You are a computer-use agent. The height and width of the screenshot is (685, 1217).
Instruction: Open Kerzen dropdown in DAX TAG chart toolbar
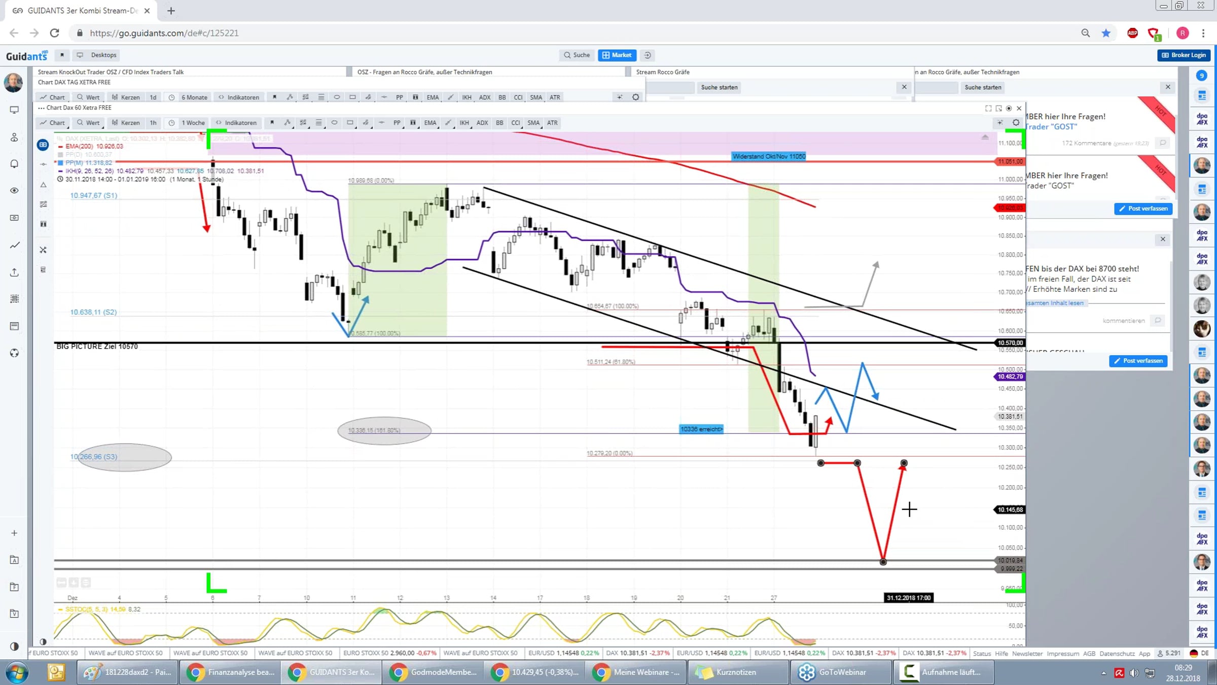[126, 97]
